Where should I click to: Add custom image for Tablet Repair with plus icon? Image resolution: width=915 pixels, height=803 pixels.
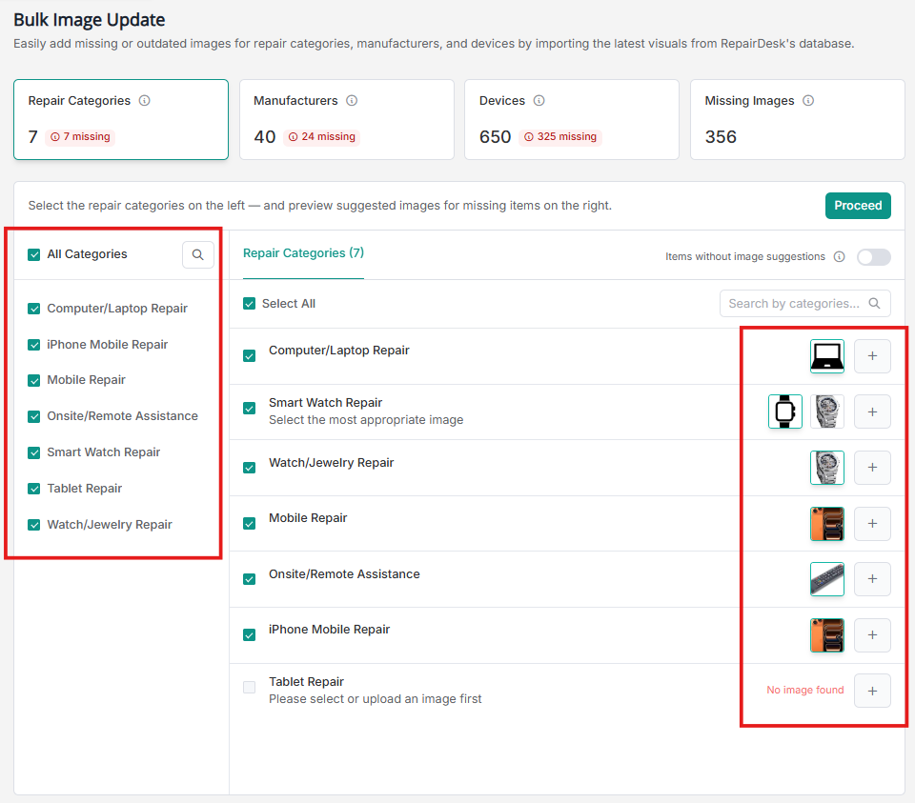click(x=872, y=690)
